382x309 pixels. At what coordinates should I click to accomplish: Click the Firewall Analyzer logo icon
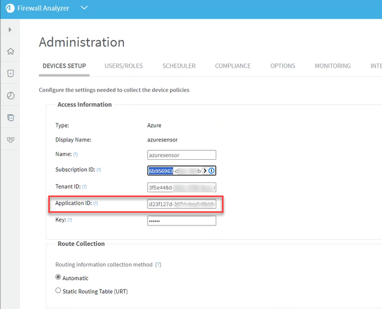coord(9,8)
